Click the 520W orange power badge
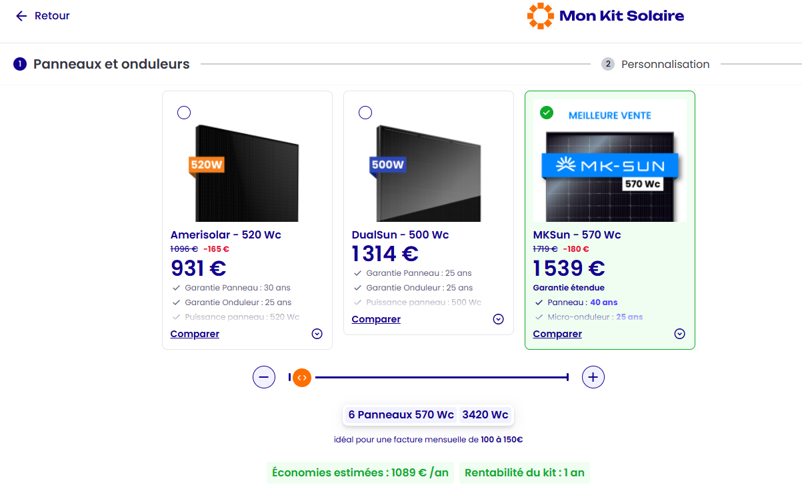802x489 pixels. (x=207, y=165)
